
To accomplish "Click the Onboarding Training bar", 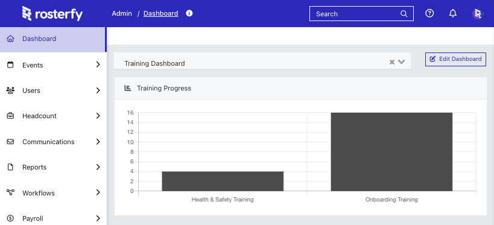I will (x=391, y=151).
